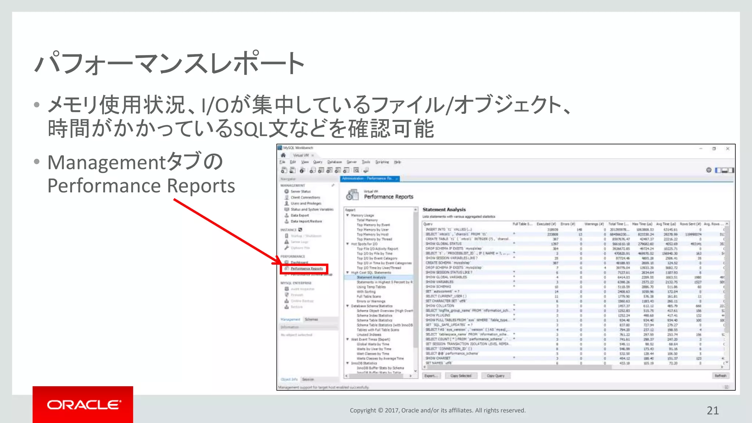Open the Server menu
The image size is (752, 423).
(x=351, y=162)
